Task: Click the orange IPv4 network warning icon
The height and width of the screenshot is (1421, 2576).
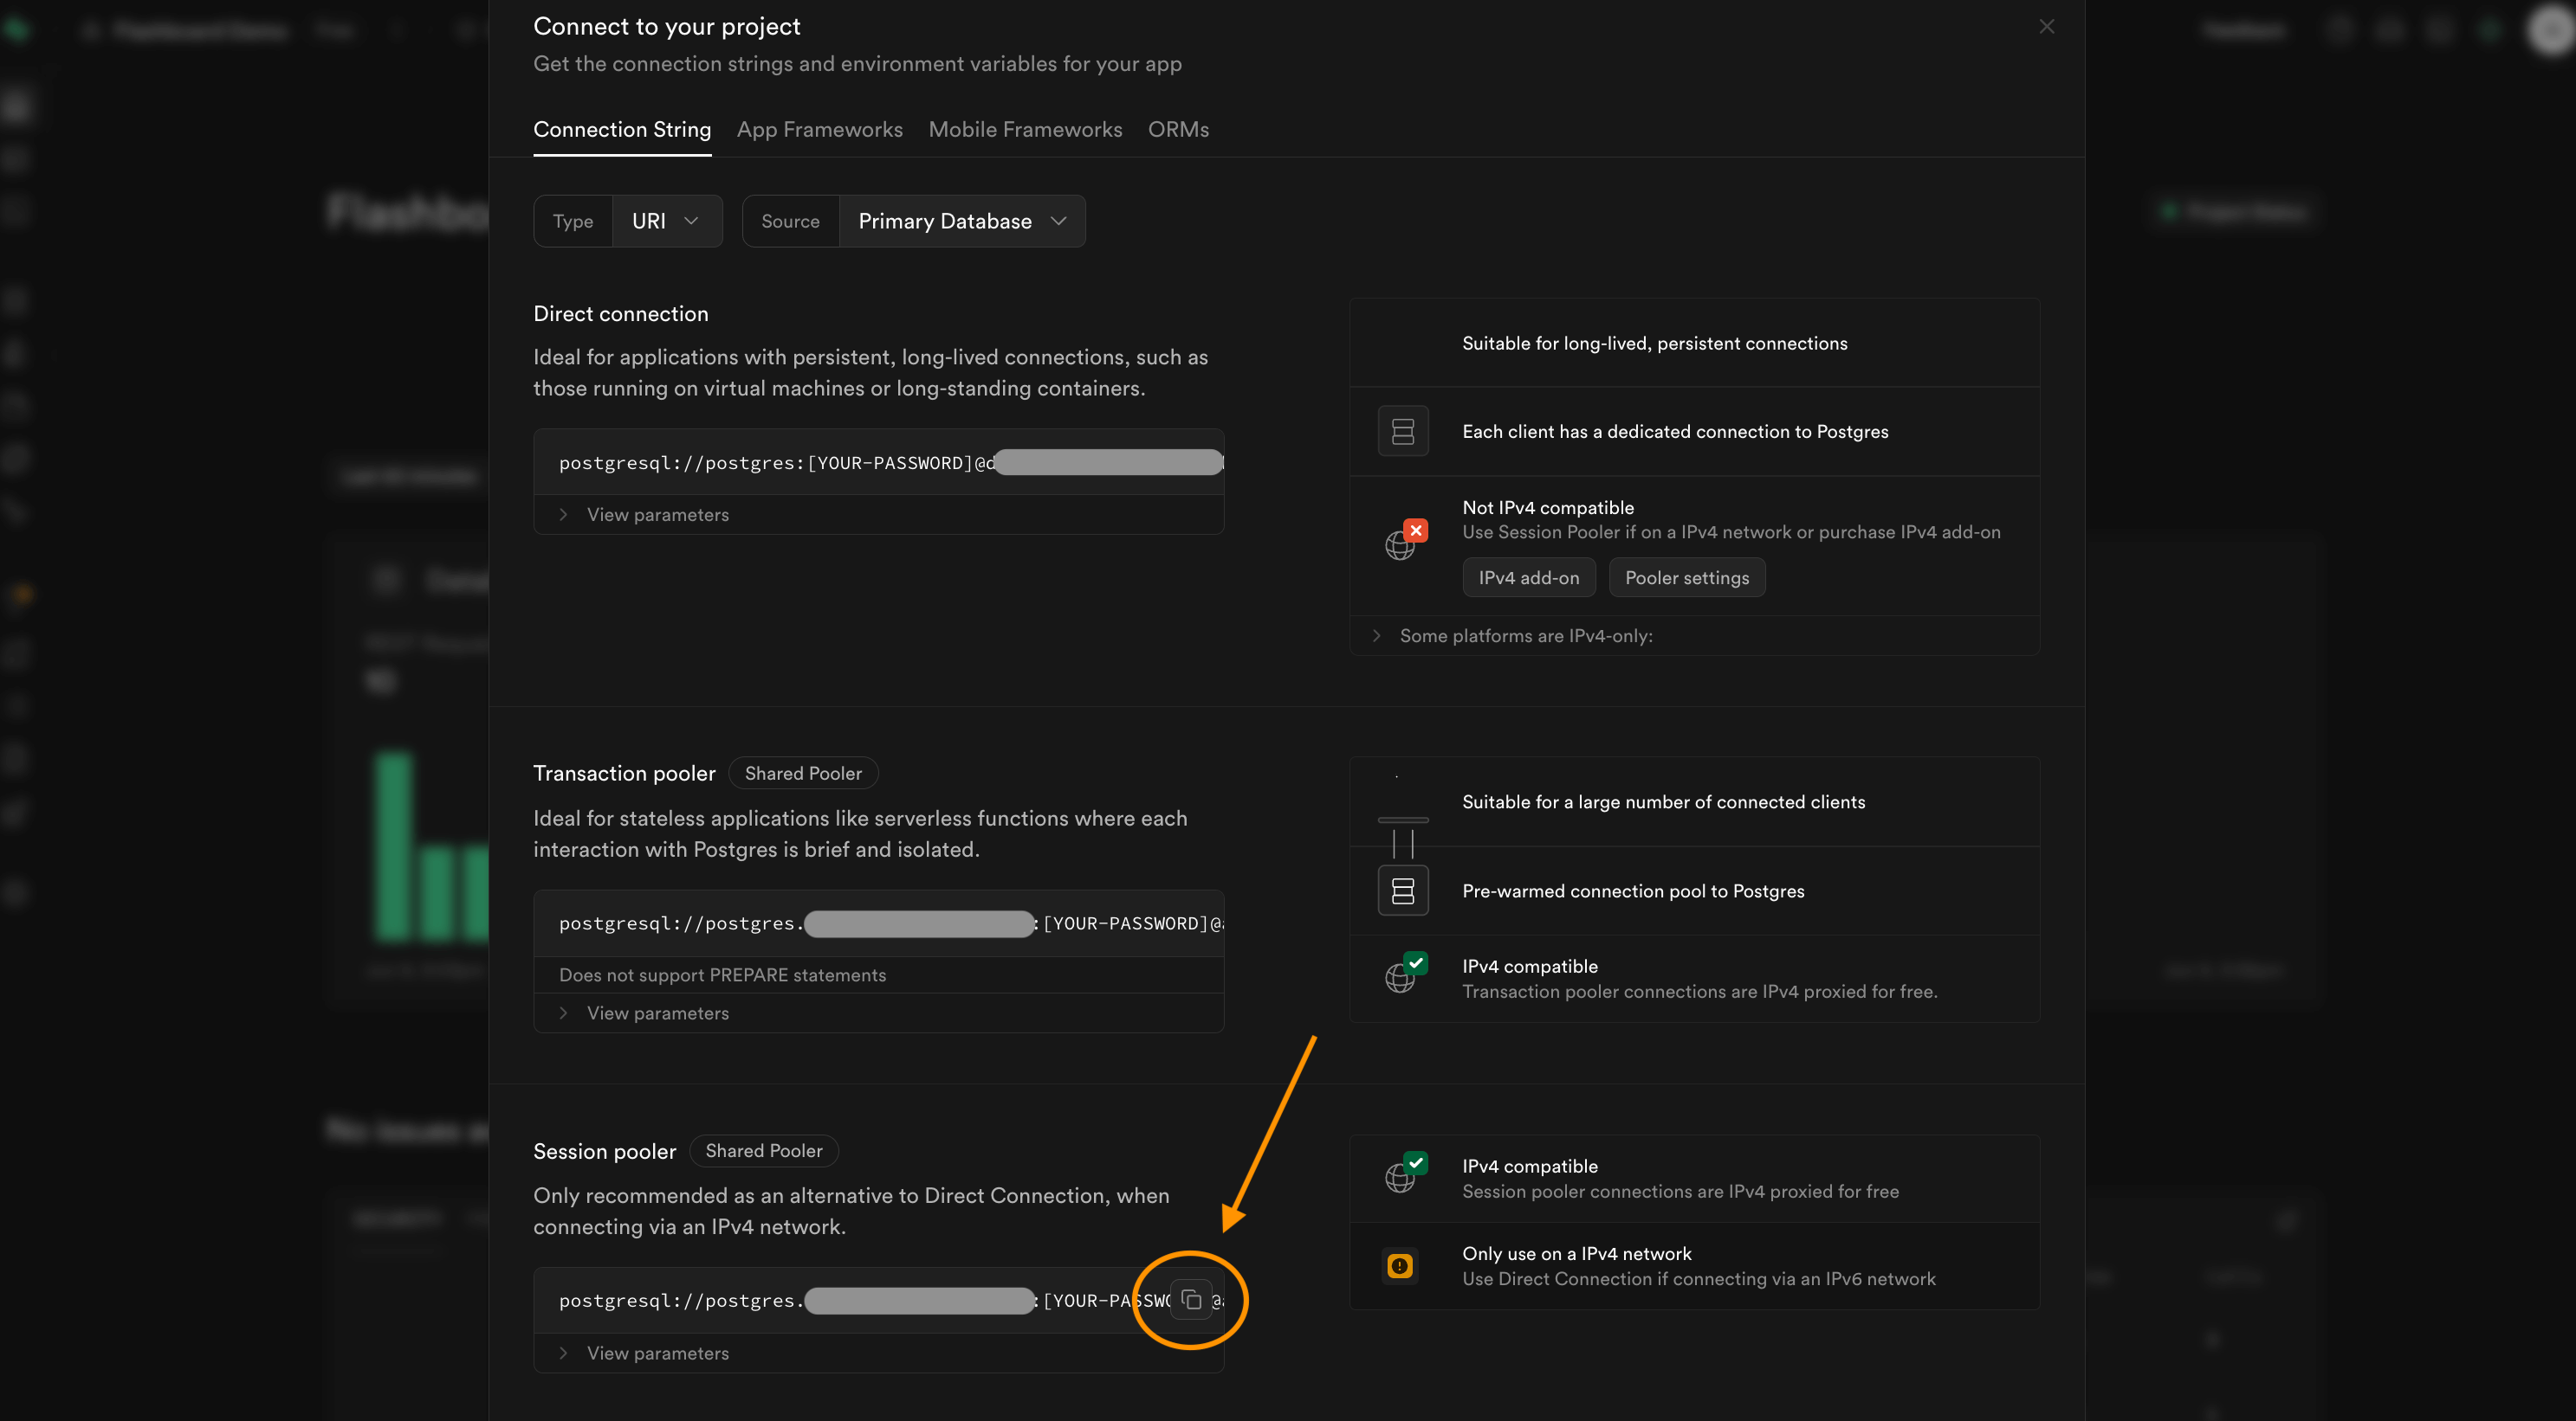Action: tap(1400, 1266)
